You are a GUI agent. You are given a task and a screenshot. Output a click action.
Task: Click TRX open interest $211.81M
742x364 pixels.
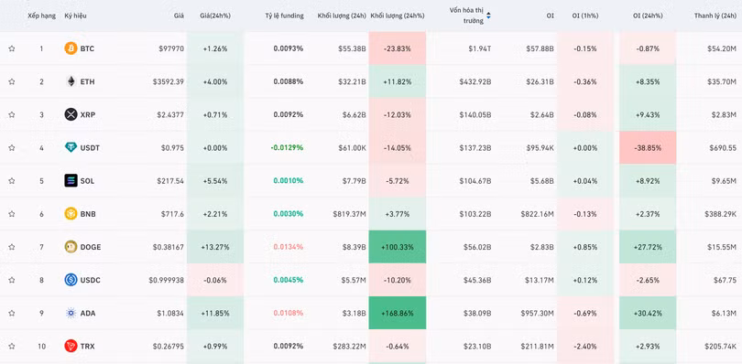pos(537,346)
